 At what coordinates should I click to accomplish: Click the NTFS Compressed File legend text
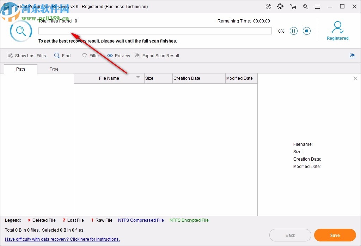point(141,220)
